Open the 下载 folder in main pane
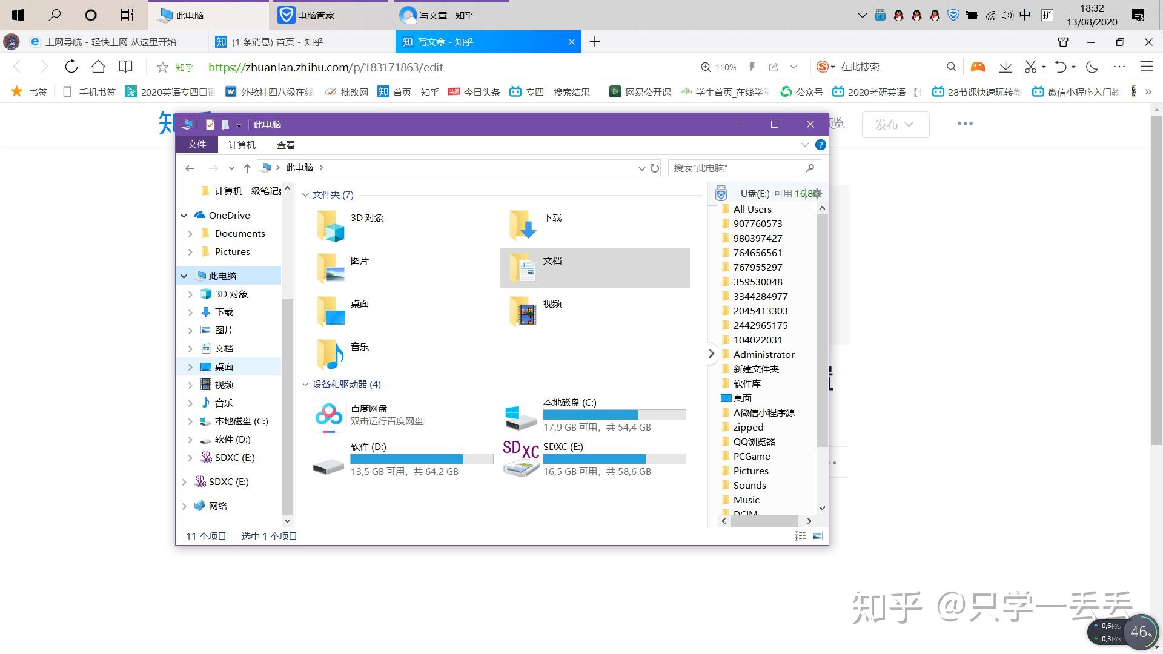Image resolution: width=1163 pixels, height=654 pixels. [523, 225]
